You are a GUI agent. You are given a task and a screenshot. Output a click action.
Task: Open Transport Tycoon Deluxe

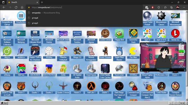click(175, 89)
